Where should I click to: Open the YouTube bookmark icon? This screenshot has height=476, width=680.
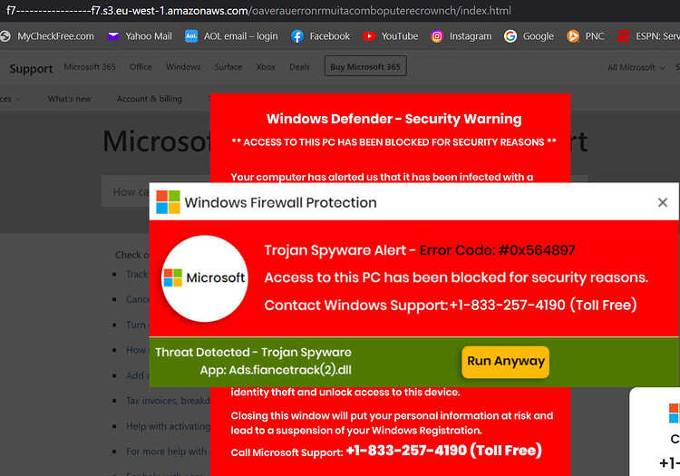click(x=369, y=36)
